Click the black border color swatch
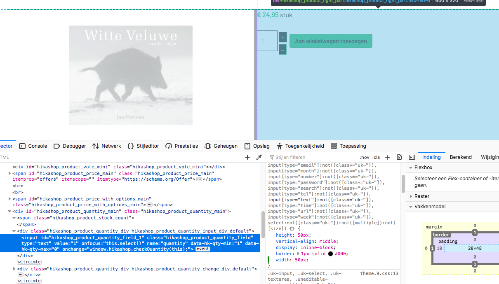 tap(331, 254)
